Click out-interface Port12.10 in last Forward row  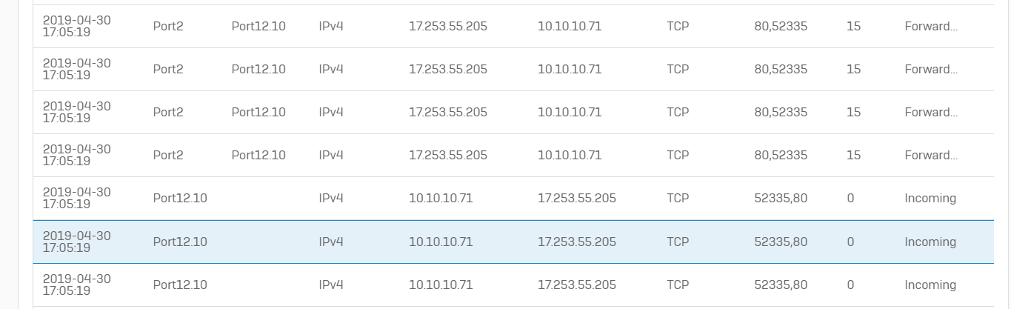click(x=258, y=155)
